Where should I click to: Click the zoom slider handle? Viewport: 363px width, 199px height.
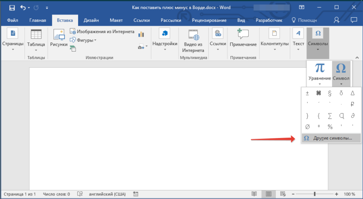point(314,194)
